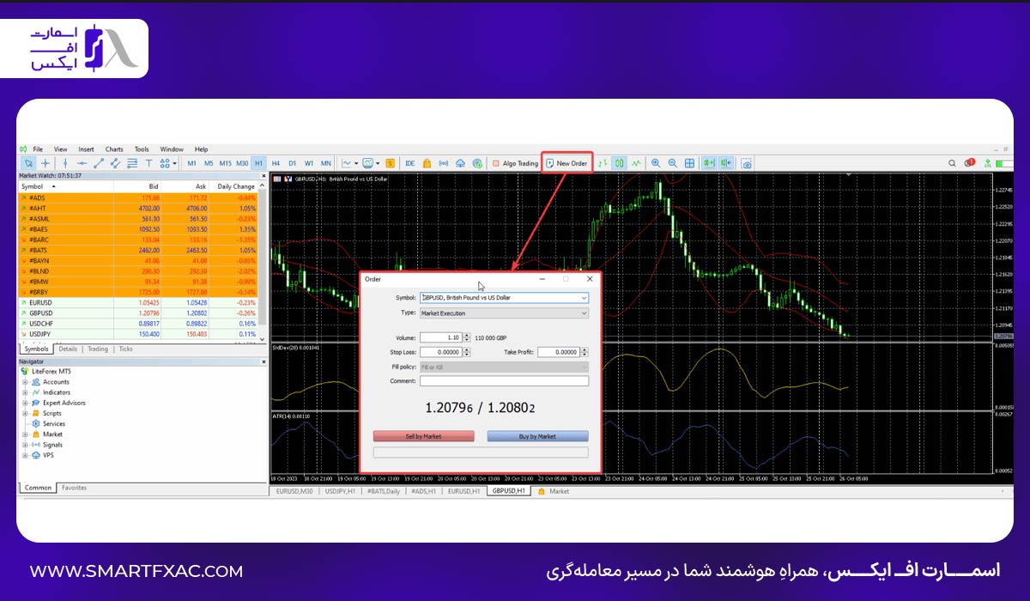1030x601 pixels.
Task: Set timeframe to M15
Action: pyautogui.click(x=225, y=163)
